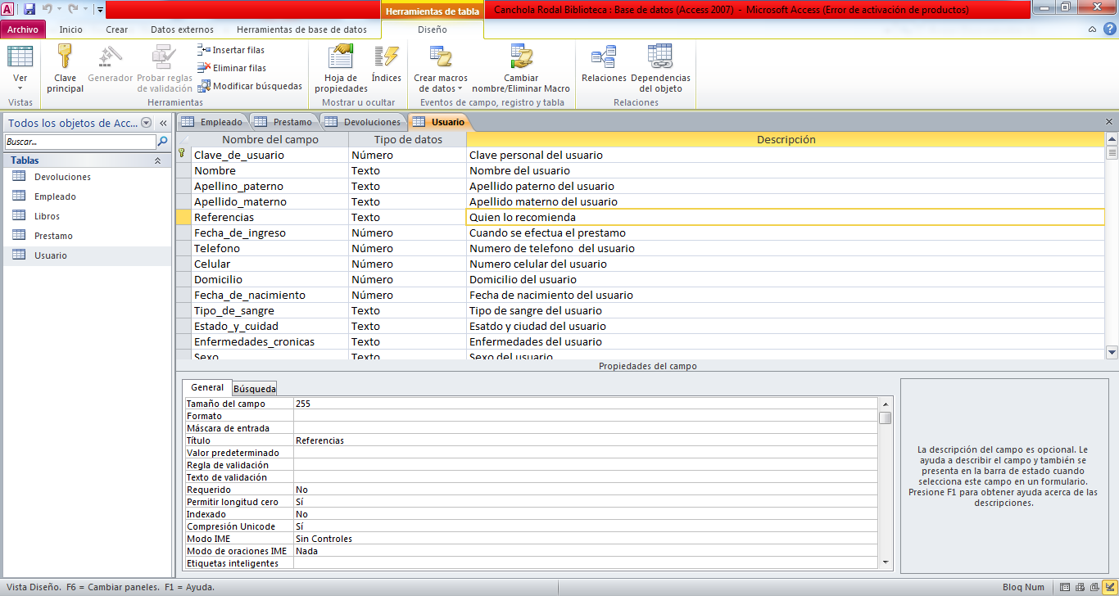Open navigation pane category dropdown

pos(147,123)
